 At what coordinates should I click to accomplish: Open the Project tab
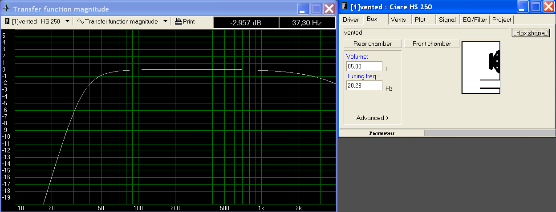pos(502,20)
